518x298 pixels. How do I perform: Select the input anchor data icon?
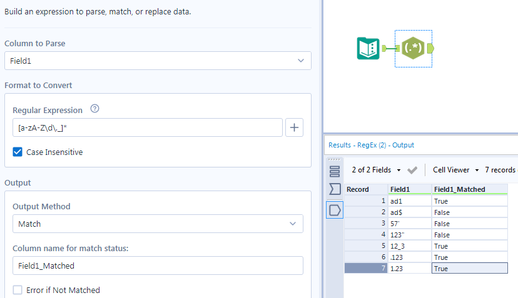click(x=335, y=189)
